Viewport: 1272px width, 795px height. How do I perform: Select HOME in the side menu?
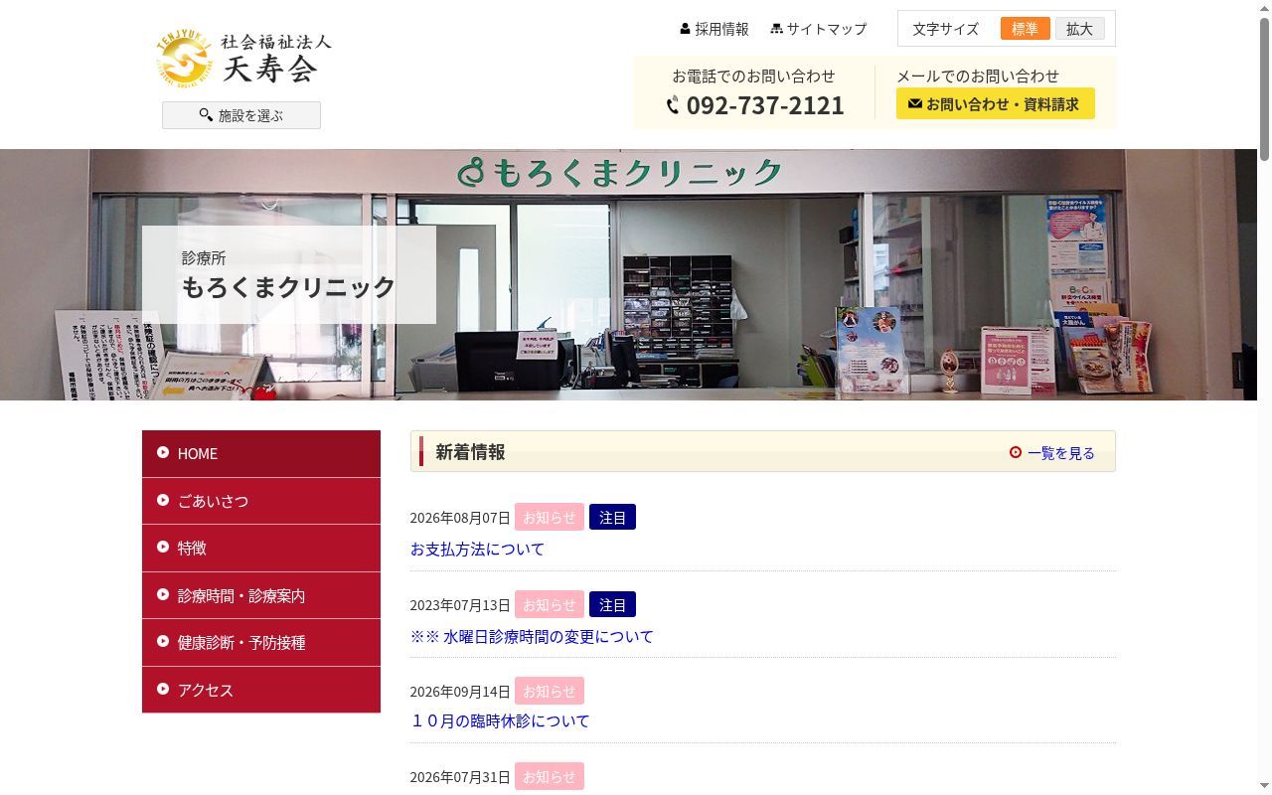pyautogui.click(x=261, y=453)
